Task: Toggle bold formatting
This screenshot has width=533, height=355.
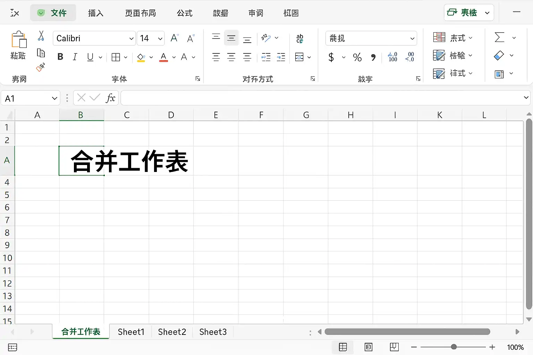Action: (x=60, y=57)
